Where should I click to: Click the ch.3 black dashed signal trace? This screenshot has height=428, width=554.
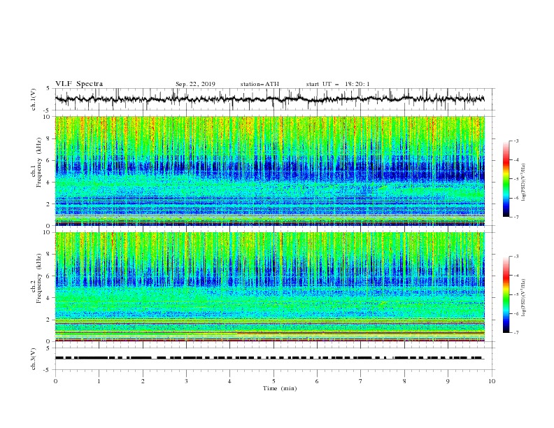click(x=269, y=358)
